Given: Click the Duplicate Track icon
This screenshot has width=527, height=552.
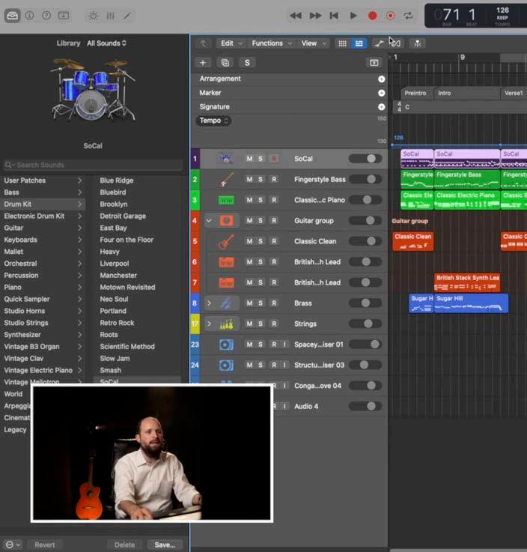Looking at the screenshot, I should tap(225, 63).
